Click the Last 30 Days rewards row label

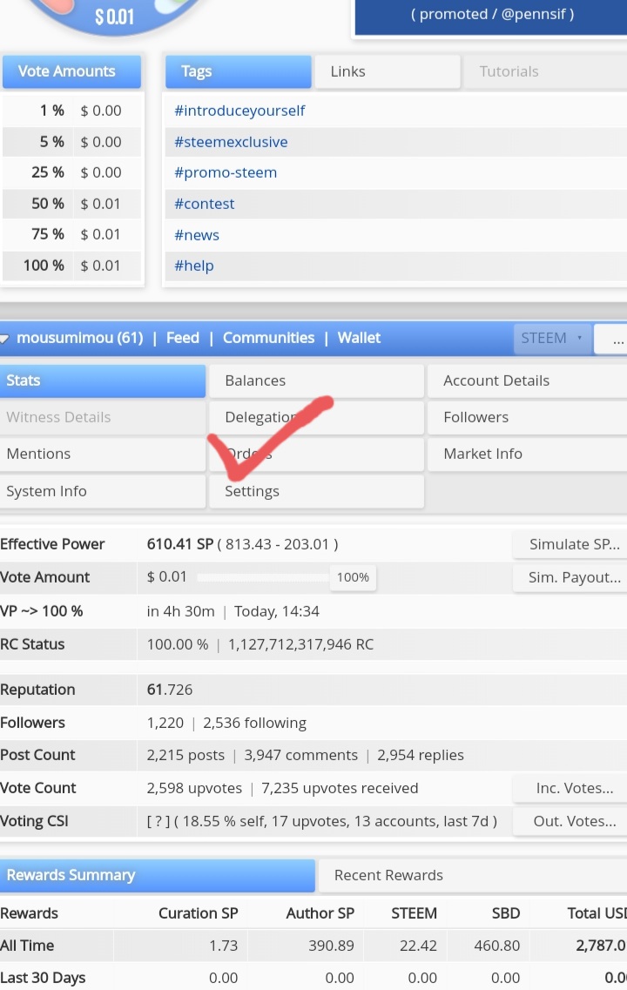coord(43,978)
